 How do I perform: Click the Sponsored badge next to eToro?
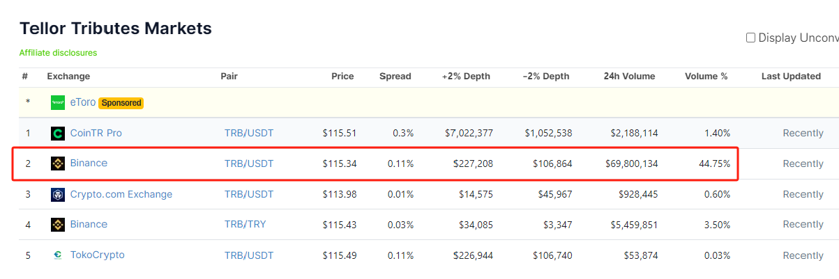point(121,103)
